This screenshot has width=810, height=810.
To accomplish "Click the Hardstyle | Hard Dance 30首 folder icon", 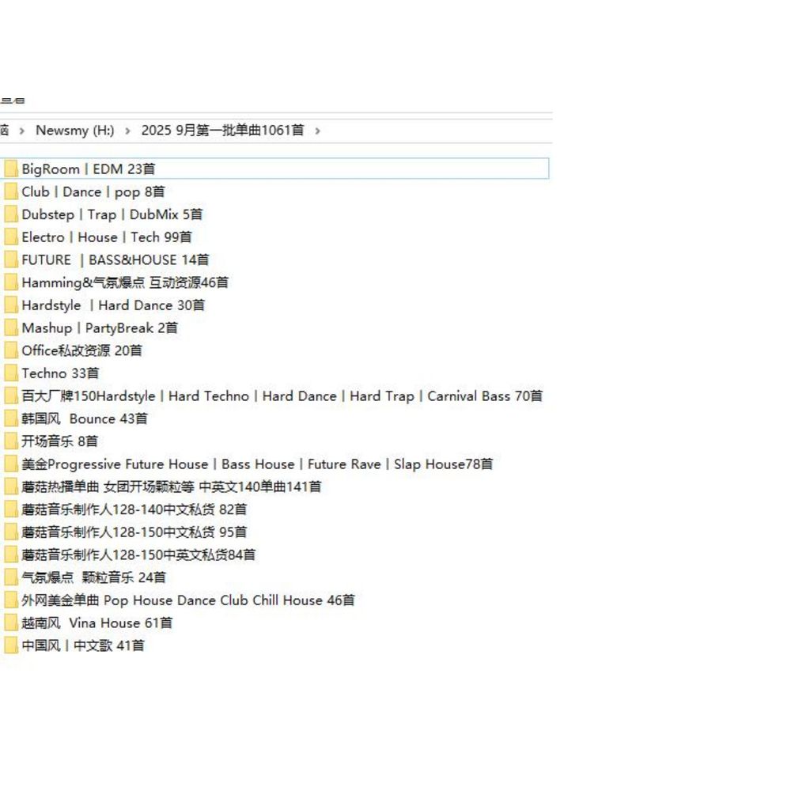I will coord(11,305).
